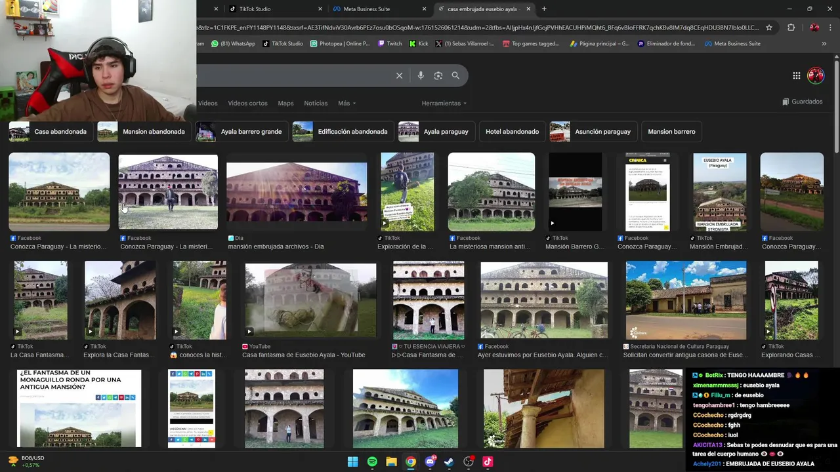The width and height of the screenshot is (840, 472).
Task: Select the casa embrujada eusebio ayala tab
Action: click(484, 9)
